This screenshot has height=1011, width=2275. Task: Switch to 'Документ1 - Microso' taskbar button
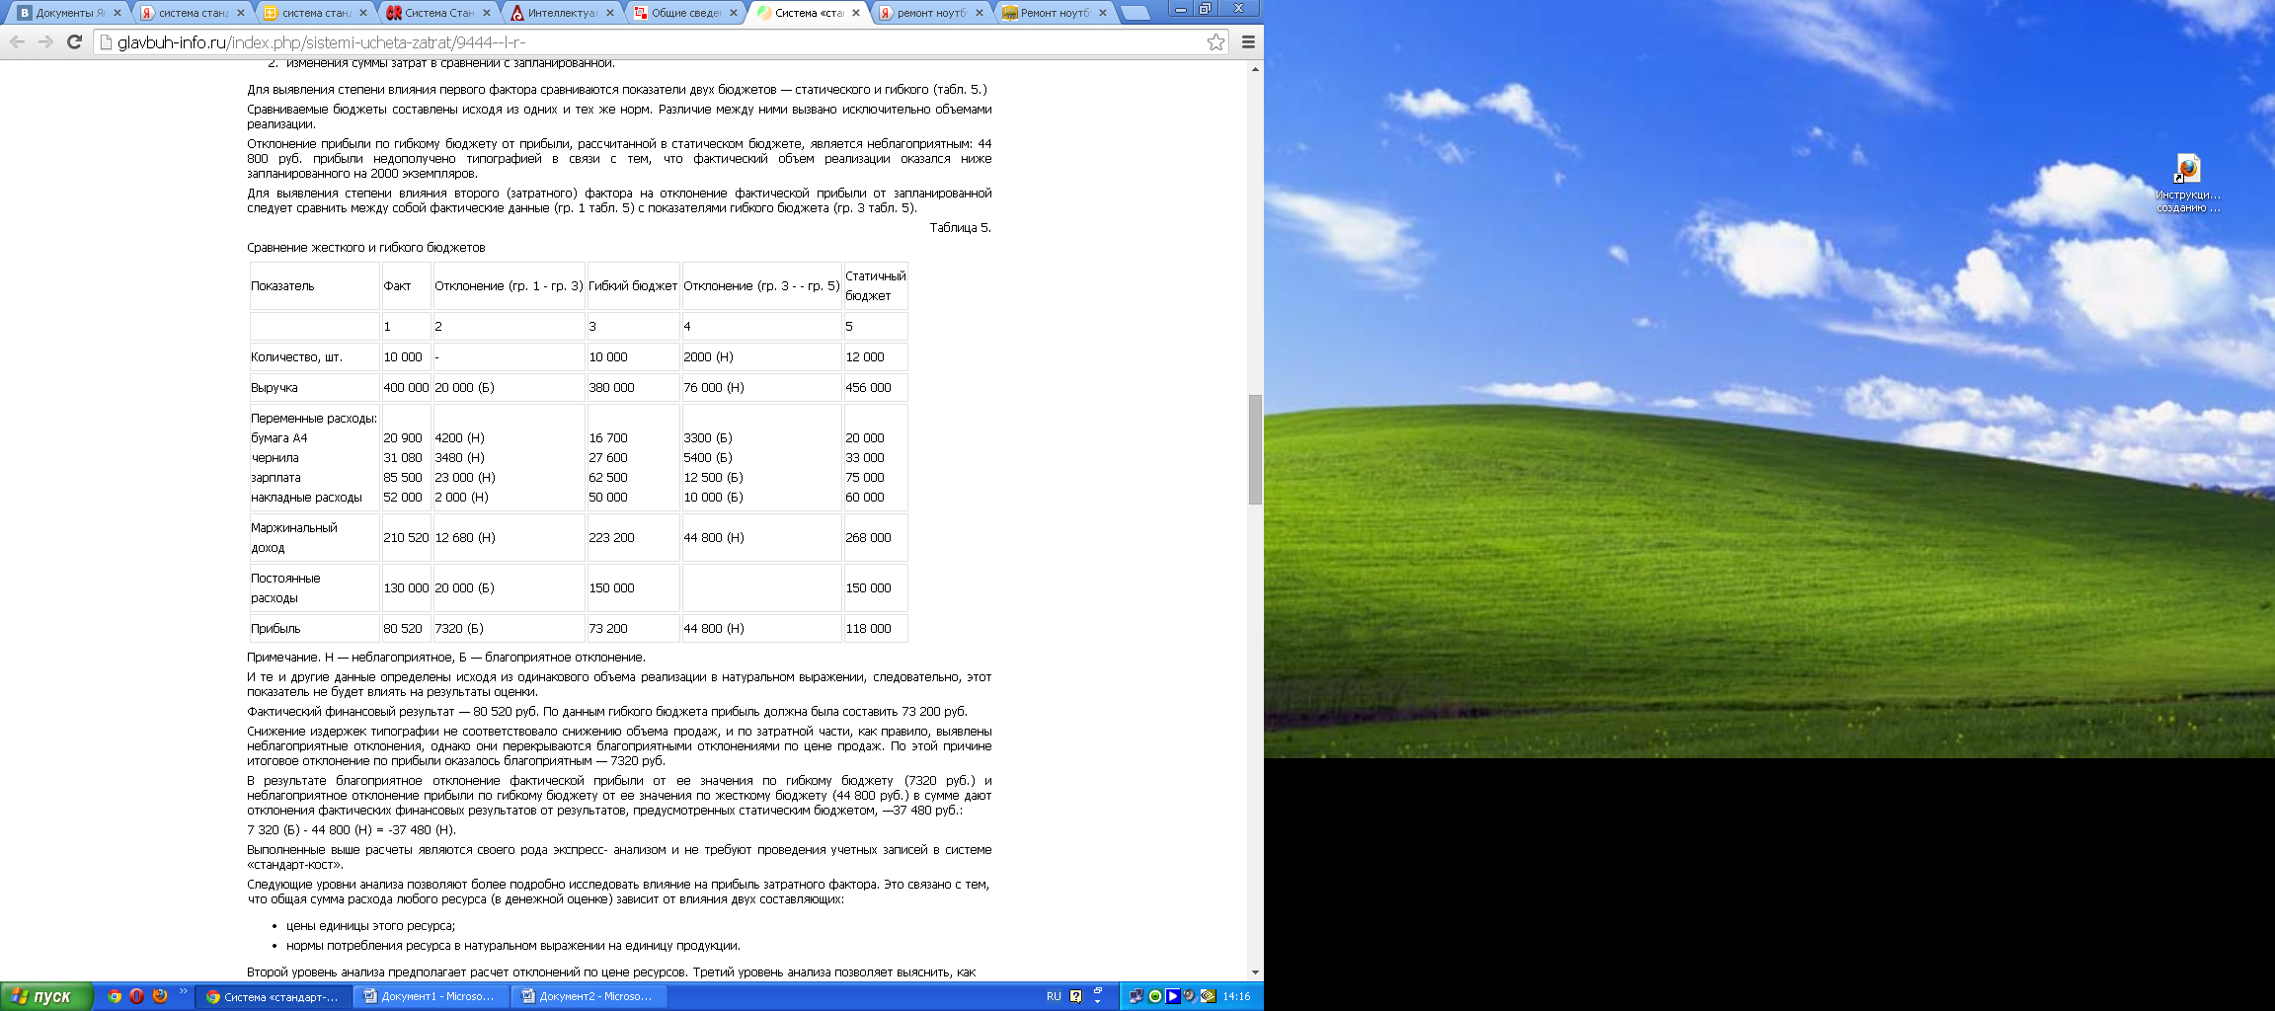click(x=431, y=996)
